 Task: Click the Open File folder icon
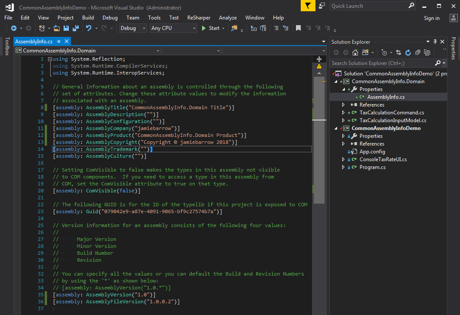coord(57,28)
